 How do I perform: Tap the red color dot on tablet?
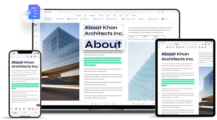click(x=180, y=47)
